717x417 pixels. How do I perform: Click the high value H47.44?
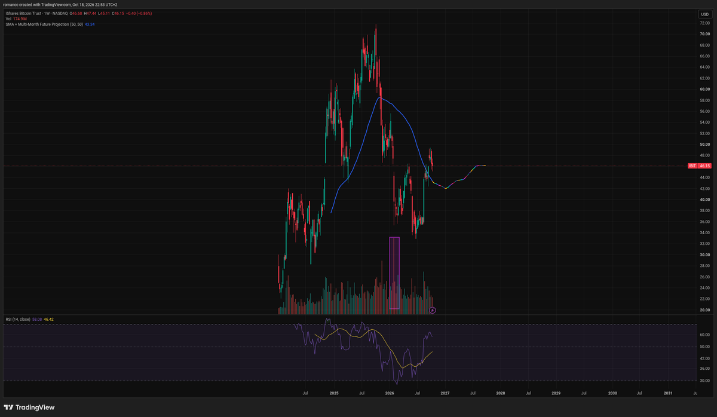point(90,13)
